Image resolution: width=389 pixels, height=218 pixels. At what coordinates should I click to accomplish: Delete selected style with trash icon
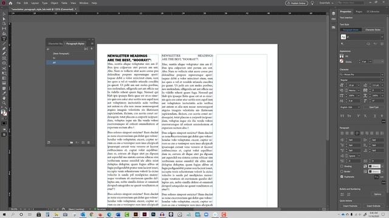coord(89,143)
